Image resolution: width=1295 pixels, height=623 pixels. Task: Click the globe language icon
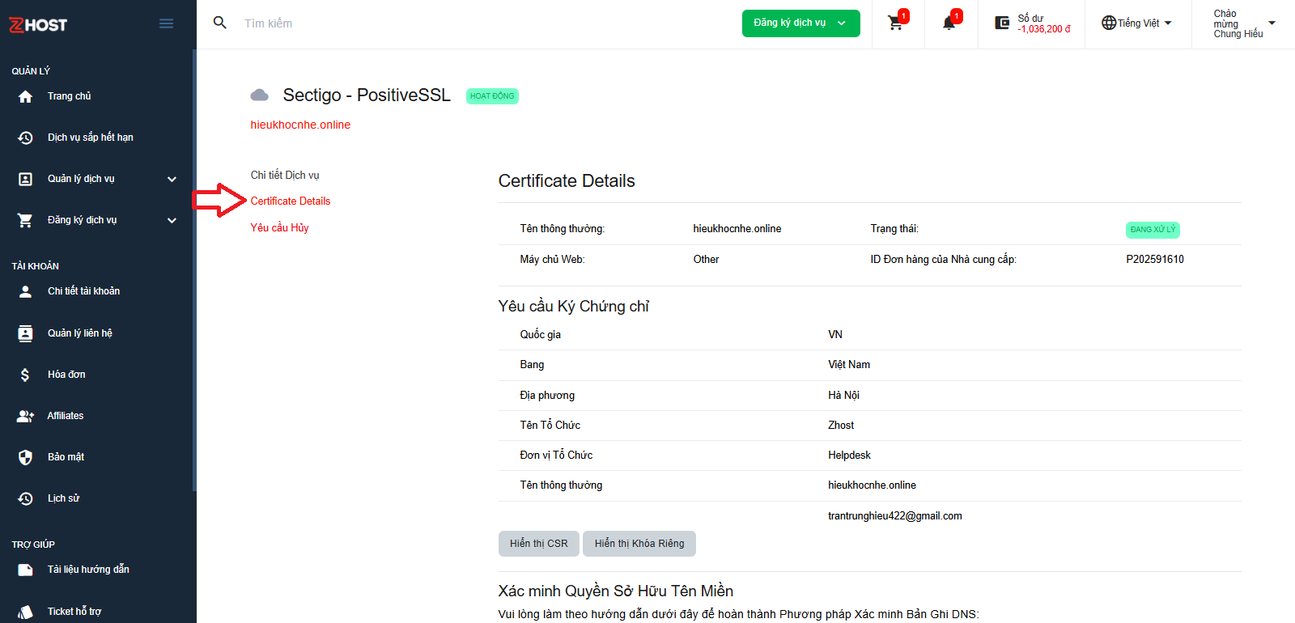pos(1109,23)
